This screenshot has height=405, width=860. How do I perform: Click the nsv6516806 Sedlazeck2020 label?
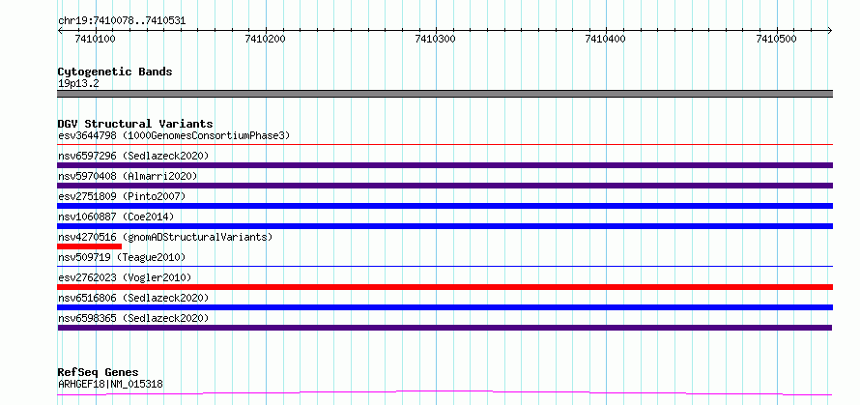[133, 298]
